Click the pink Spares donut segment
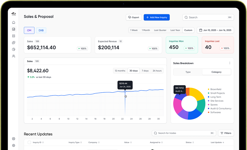 point(178,106)
